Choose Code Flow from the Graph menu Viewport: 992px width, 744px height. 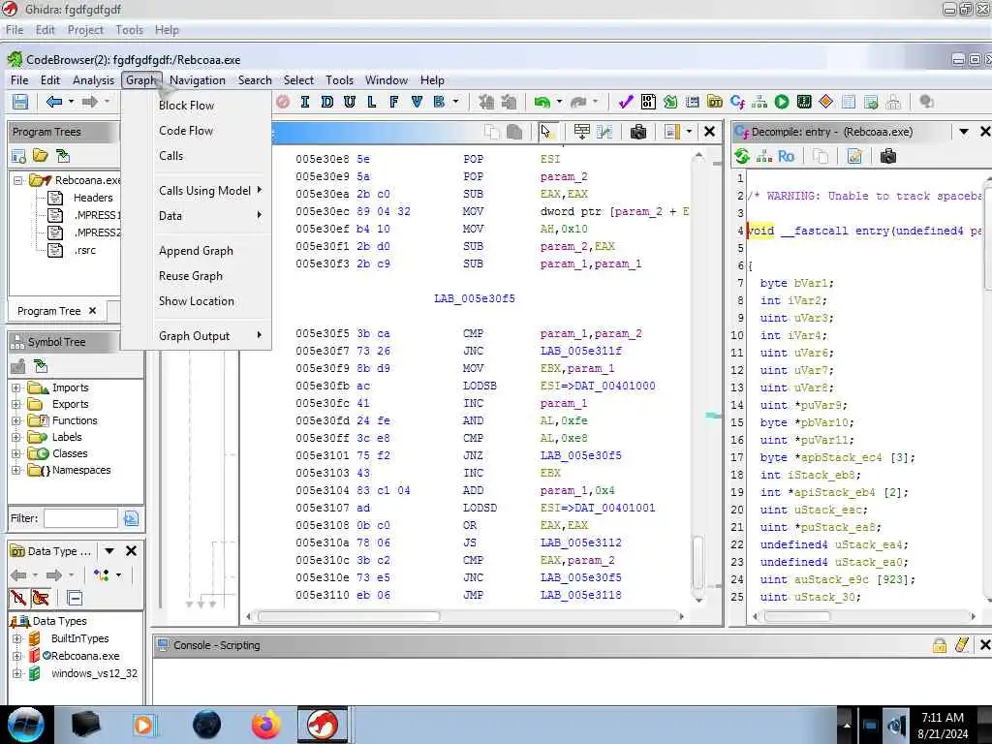[x=186, y=131]
